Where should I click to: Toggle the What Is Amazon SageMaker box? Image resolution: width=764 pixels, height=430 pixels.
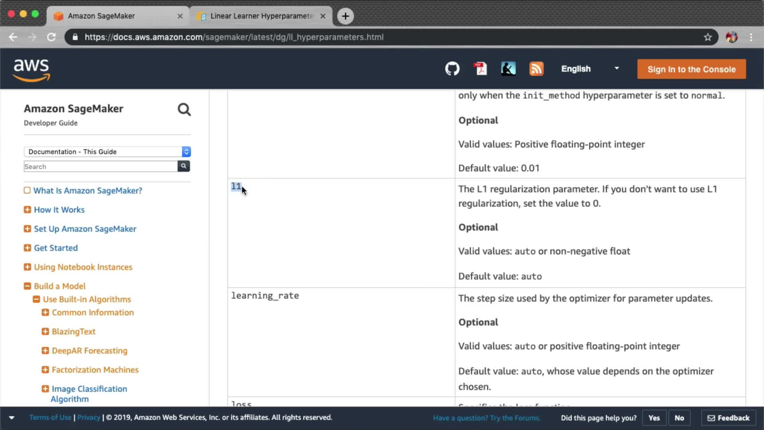27,190
